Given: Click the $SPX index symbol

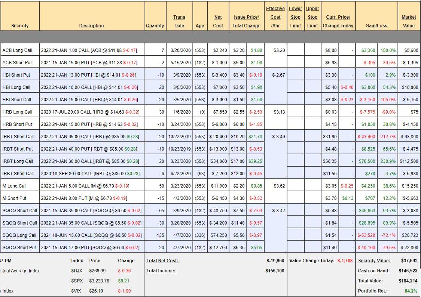Looking at the screenshot, I should pos(76,281).
